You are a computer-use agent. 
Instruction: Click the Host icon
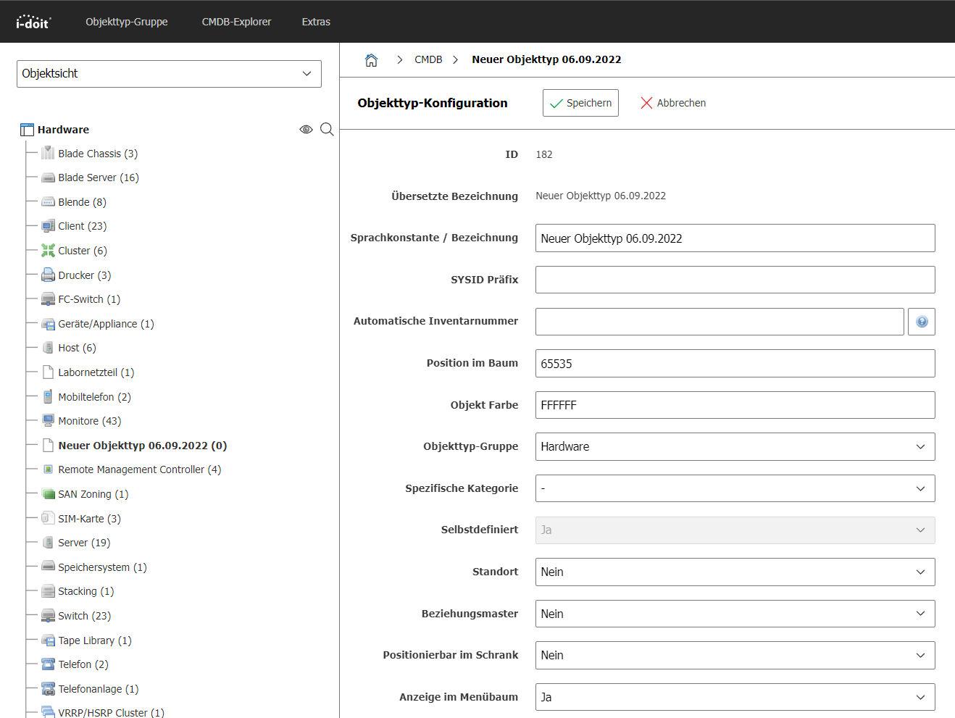pyautogui.click(x=48, y=348)
